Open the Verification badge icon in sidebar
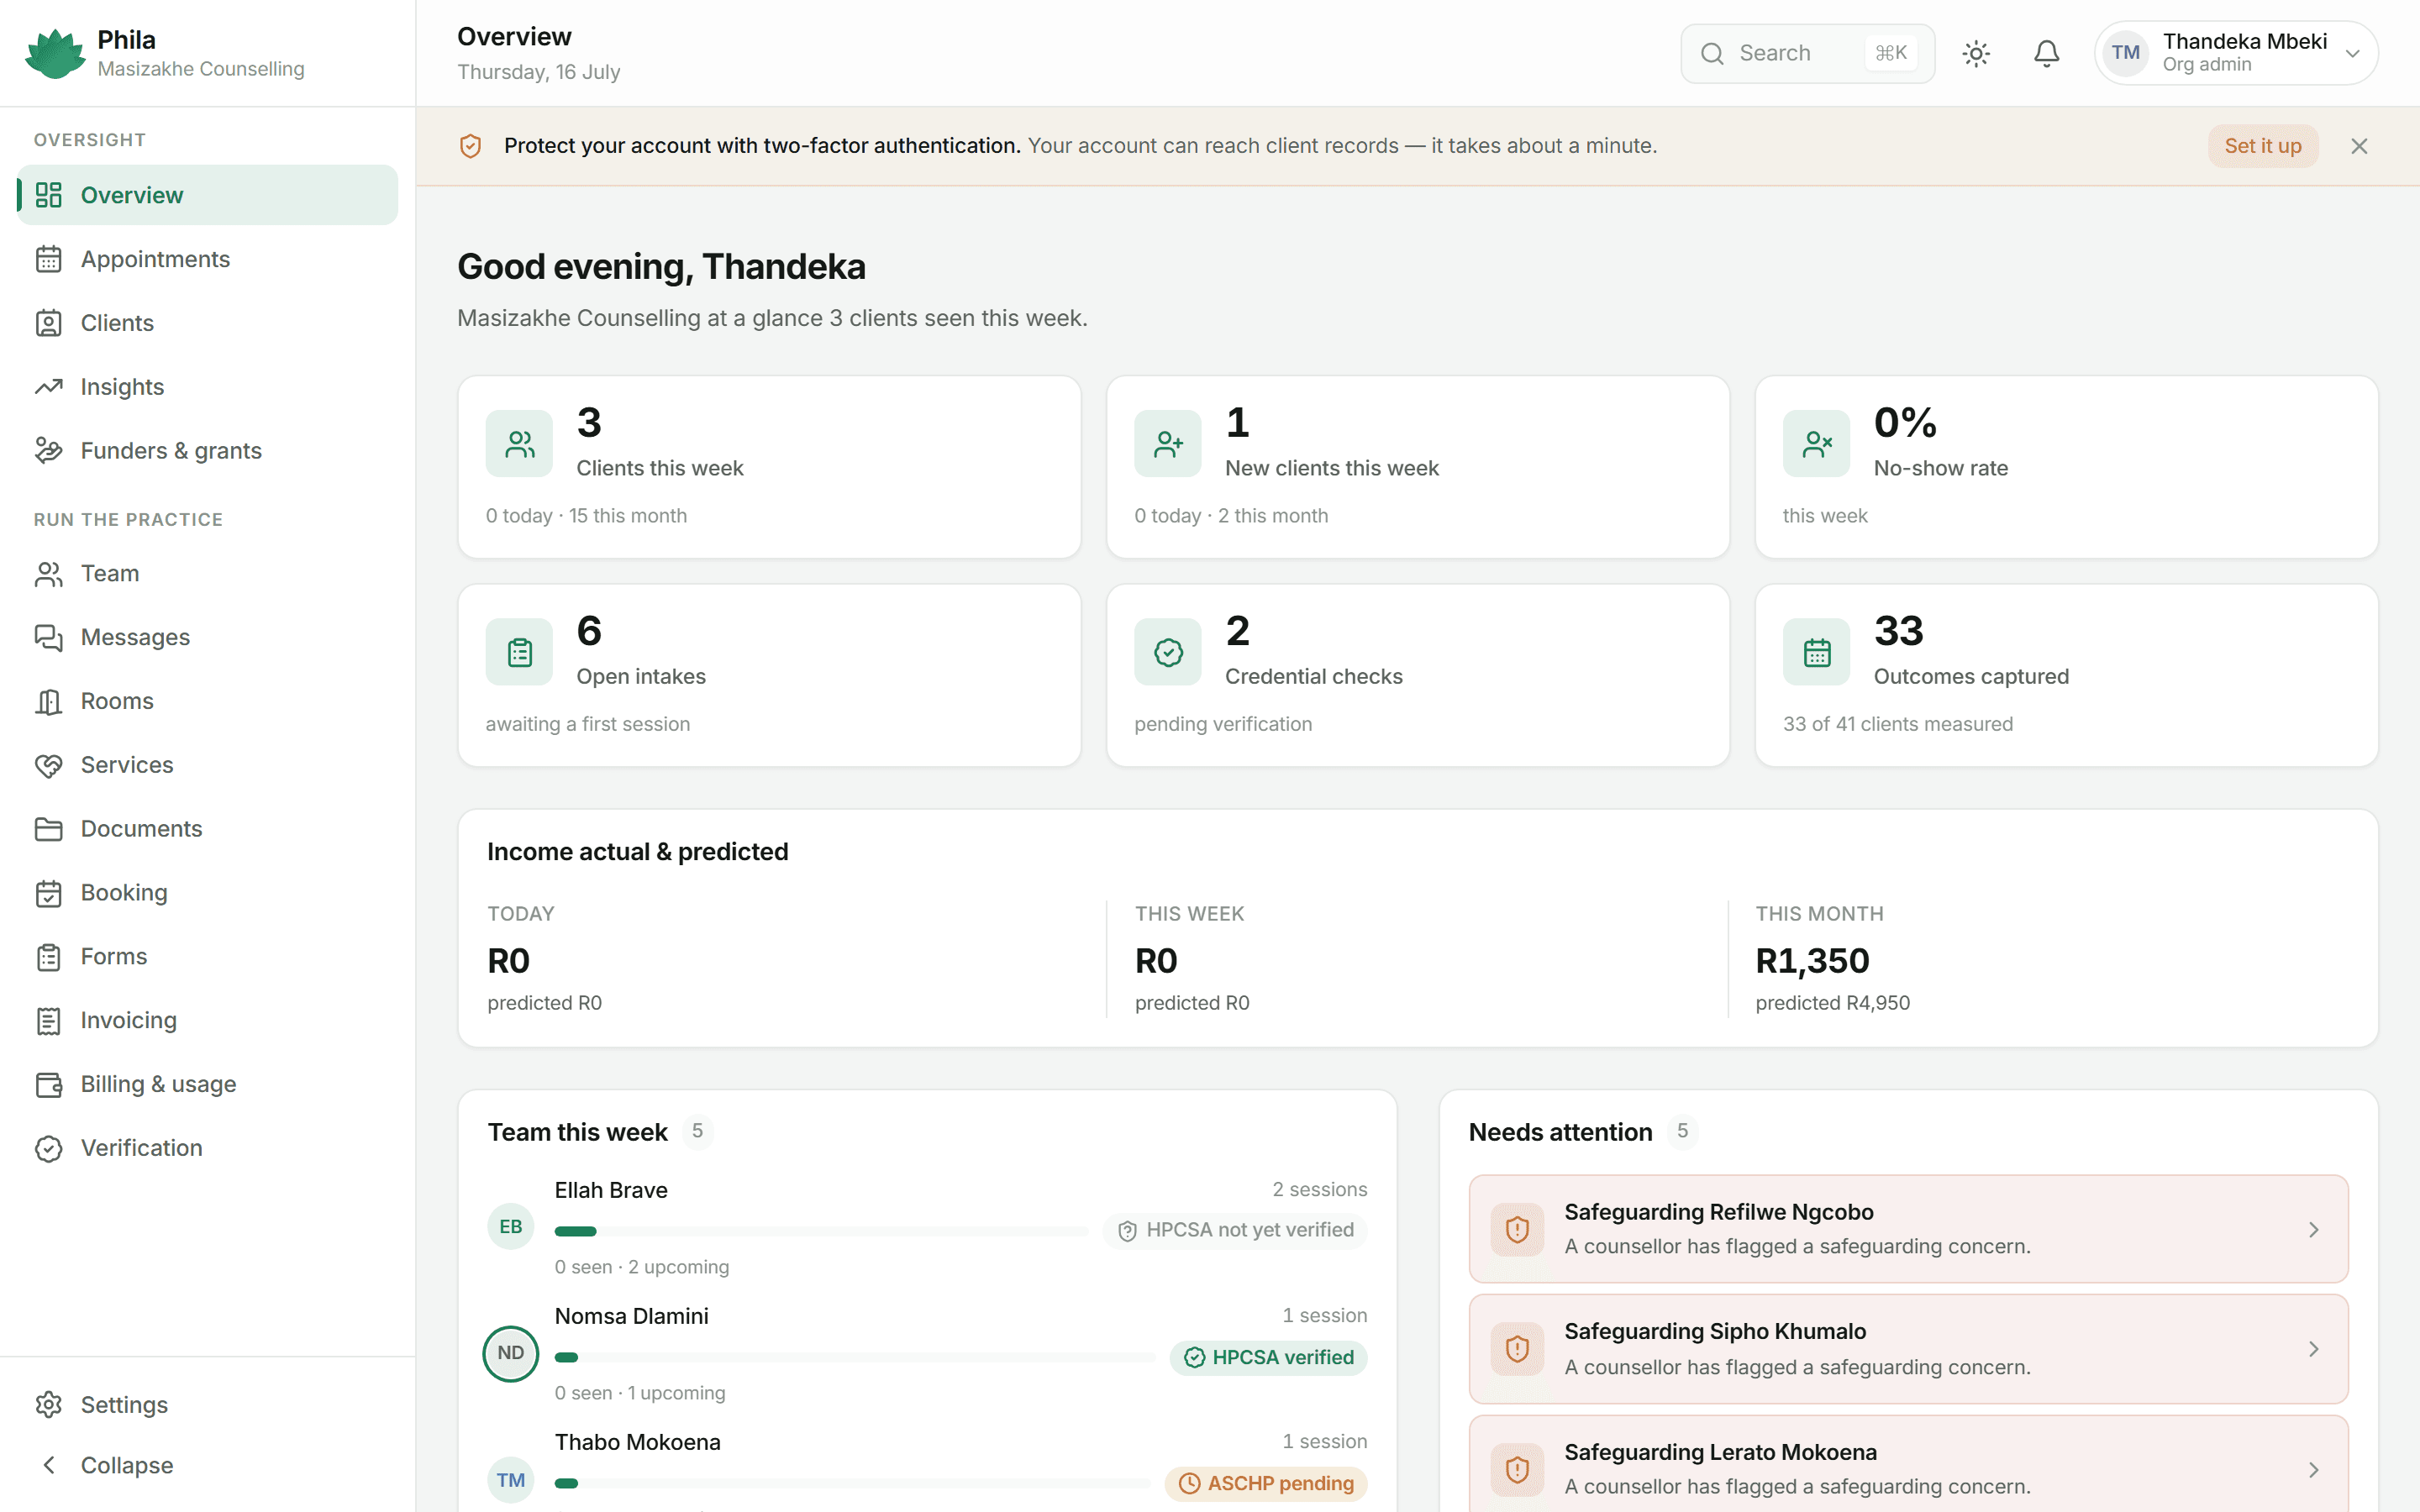The image size is (2420, 1512). point(49,1148)
